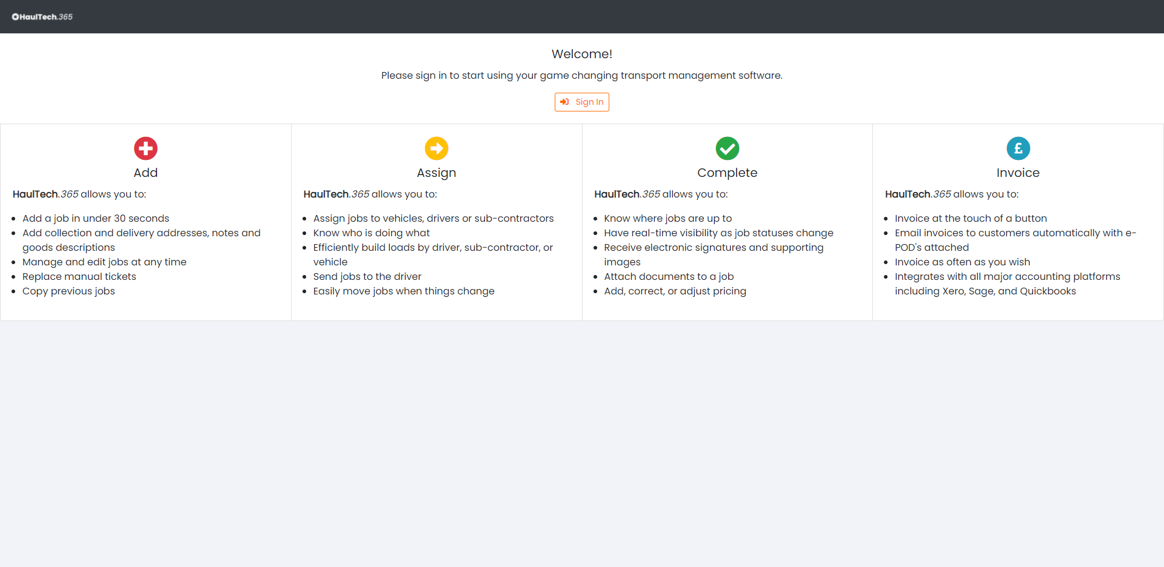The width and height of the screenshot is (1164, 567).
Task: Click the Invoice panel title
Action: point(1018,173)
